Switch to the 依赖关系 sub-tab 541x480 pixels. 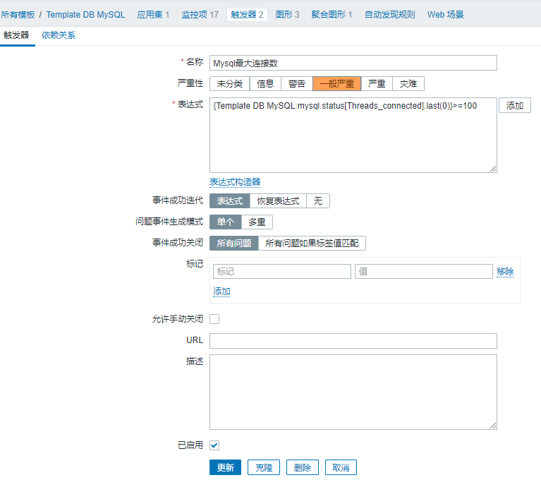point(59,35)
